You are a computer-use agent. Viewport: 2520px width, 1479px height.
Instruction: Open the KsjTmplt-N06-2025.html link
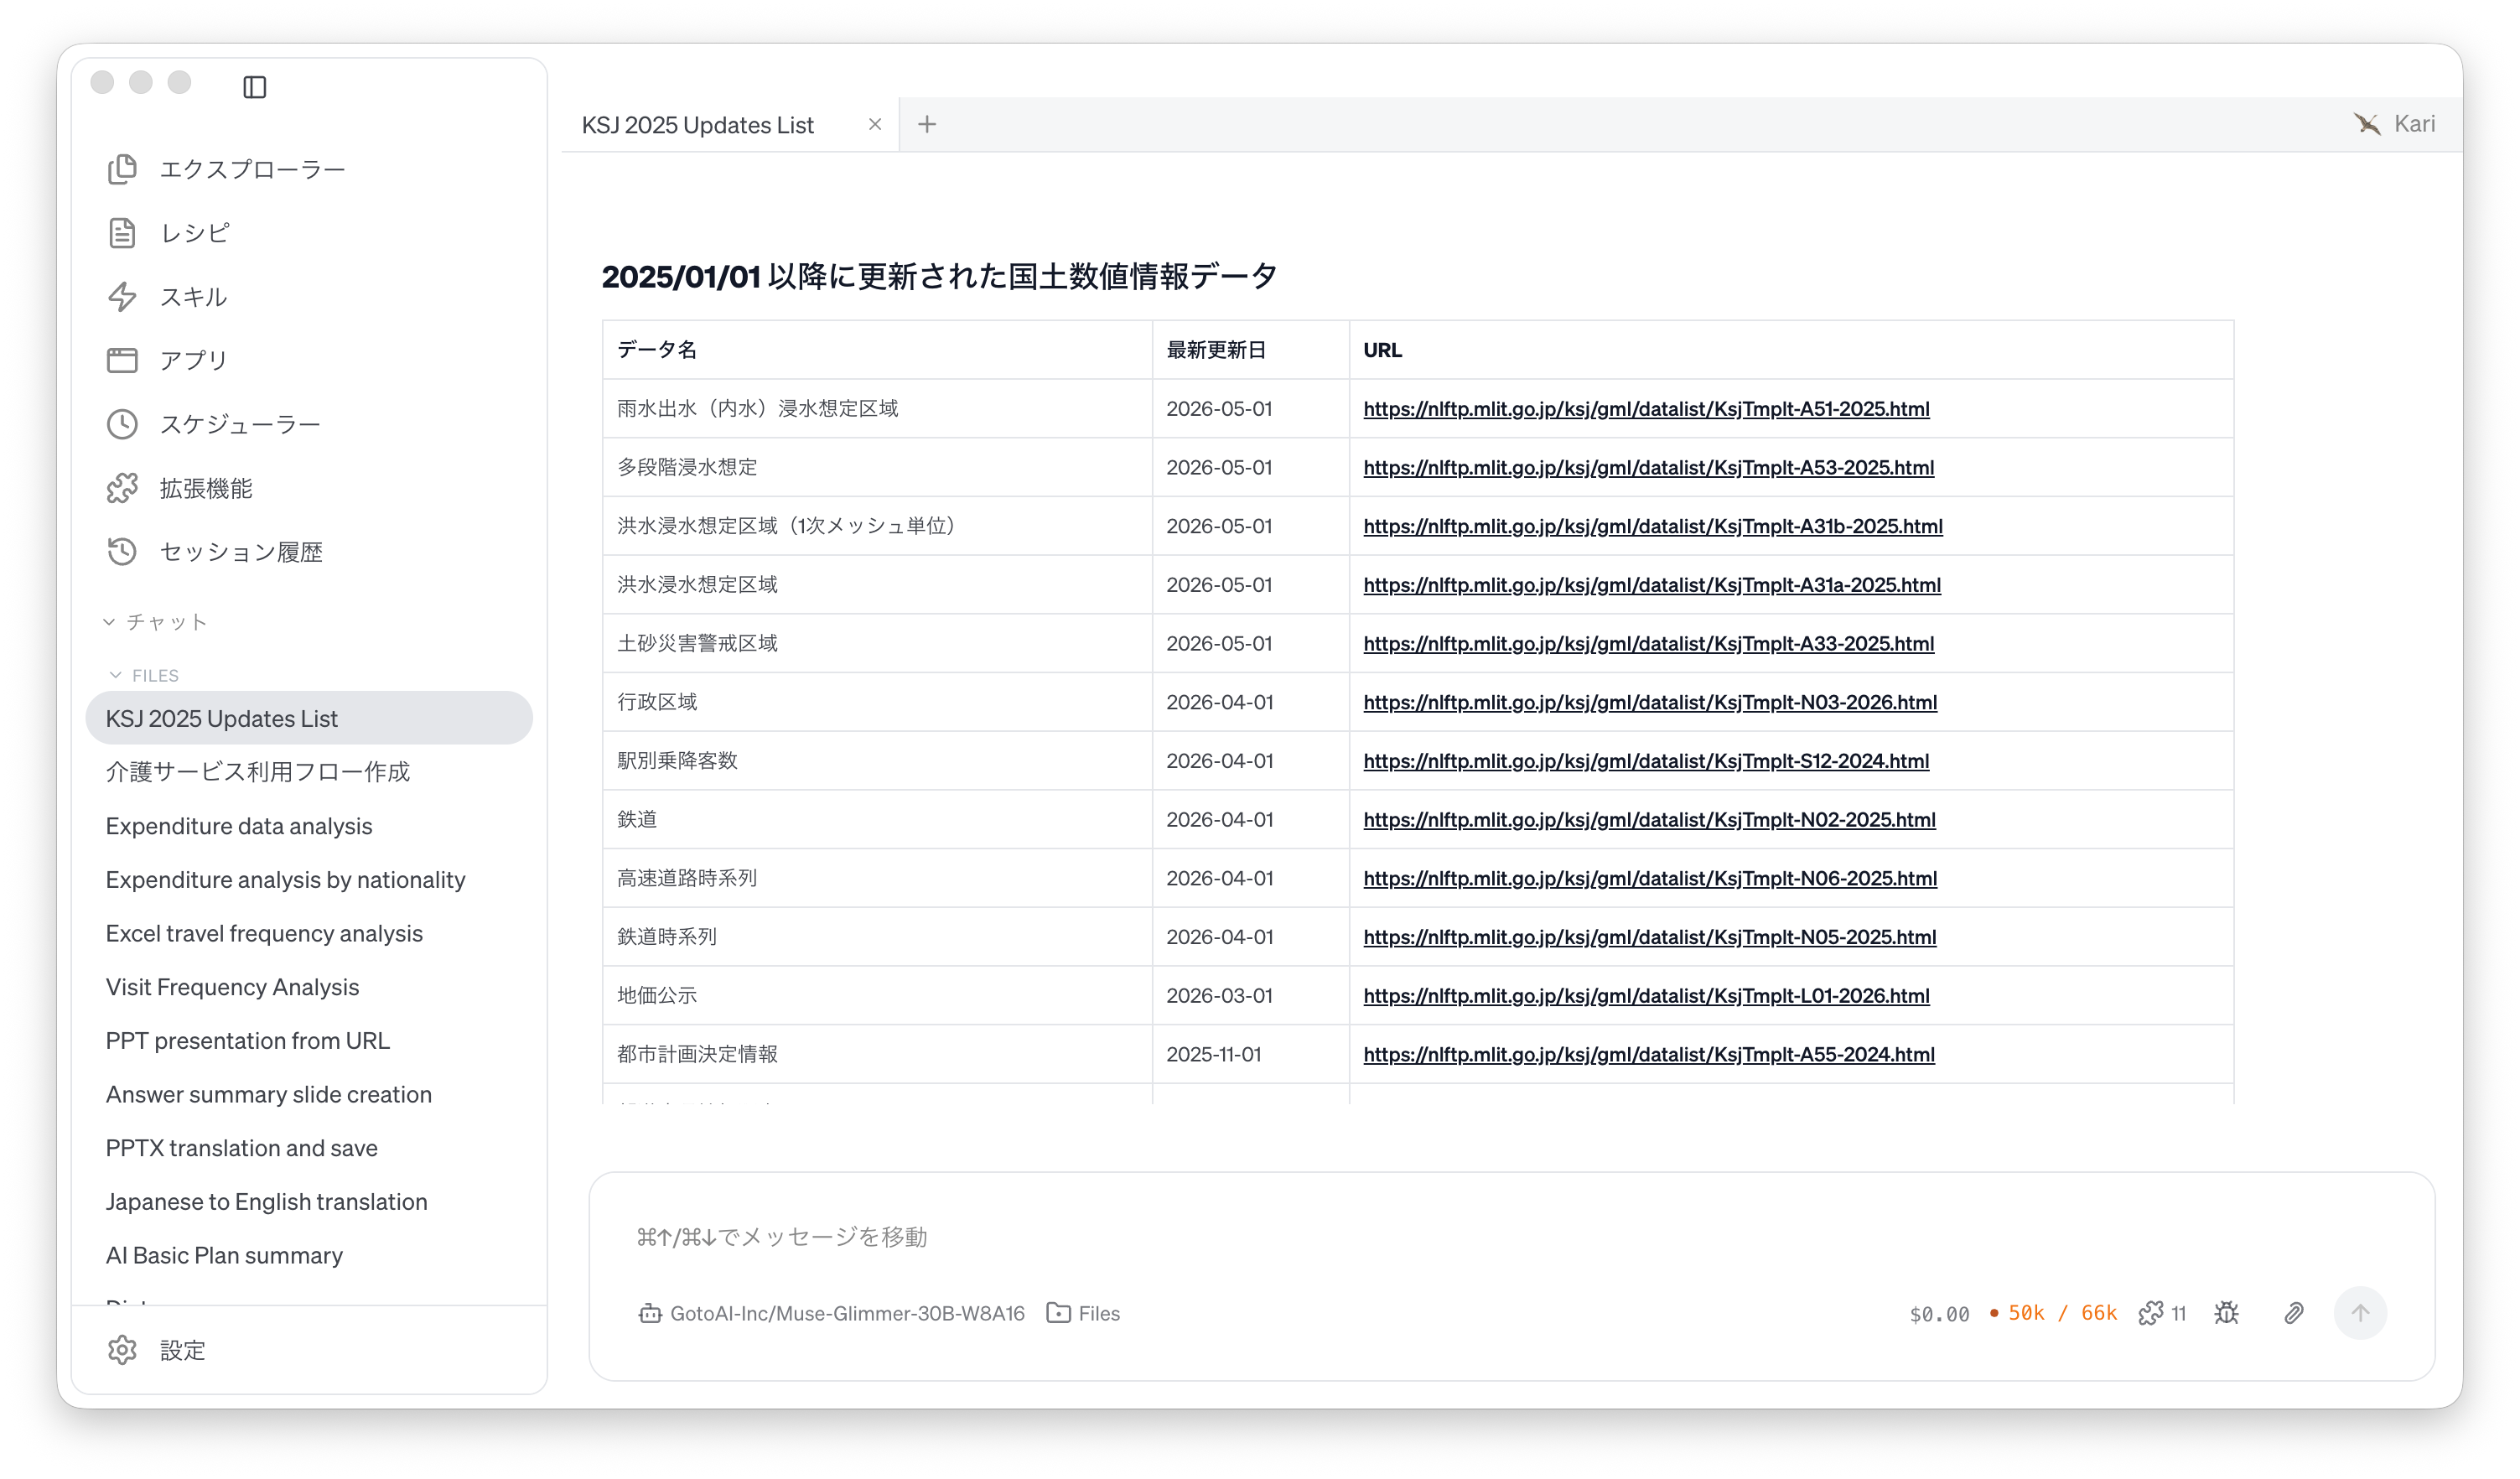1650,878
